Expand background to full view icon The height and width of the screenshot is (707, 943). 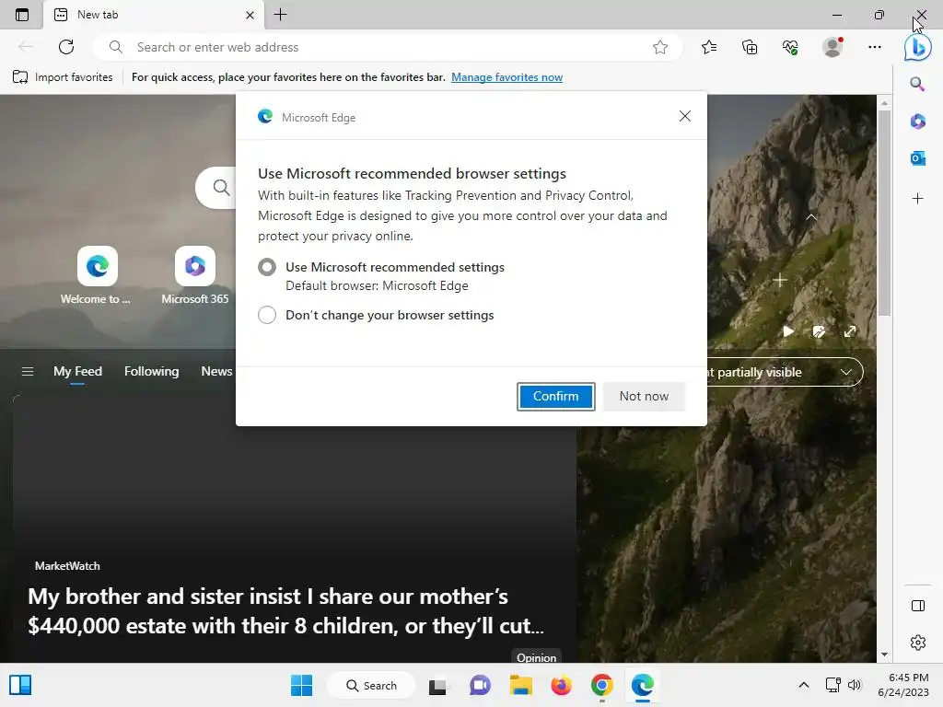[850, 331]
